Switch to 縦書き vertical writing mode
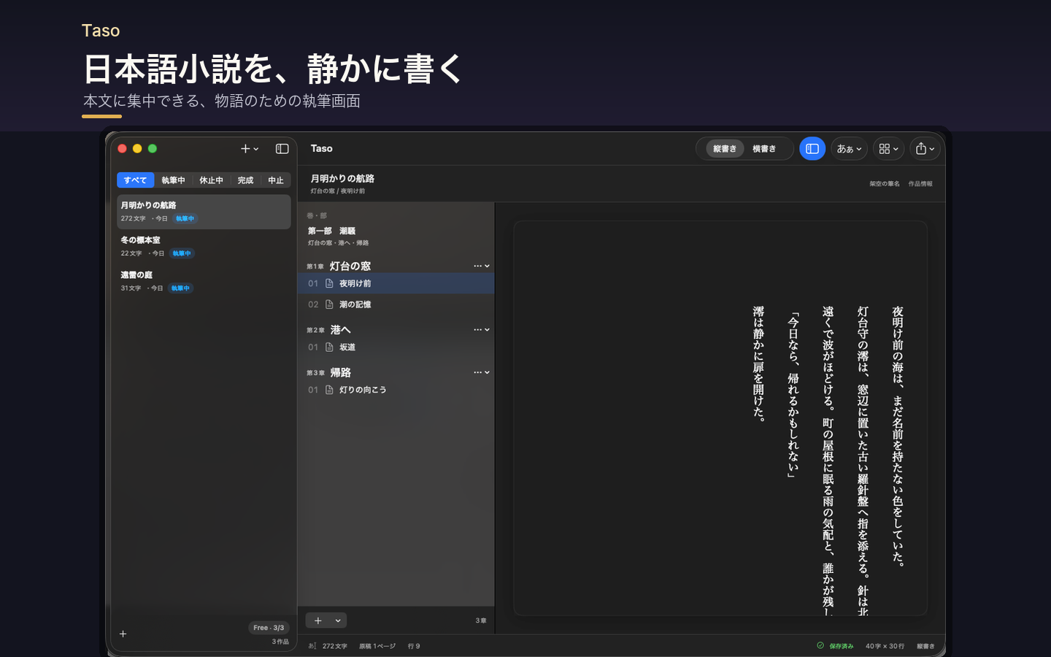 [x=725, y=149]
